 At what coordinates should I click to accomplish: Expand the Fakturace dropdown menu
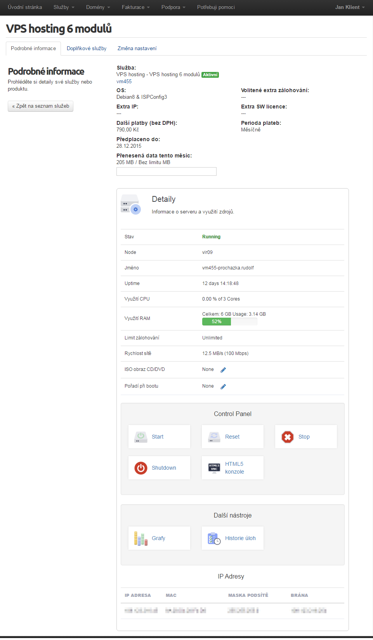135,7
